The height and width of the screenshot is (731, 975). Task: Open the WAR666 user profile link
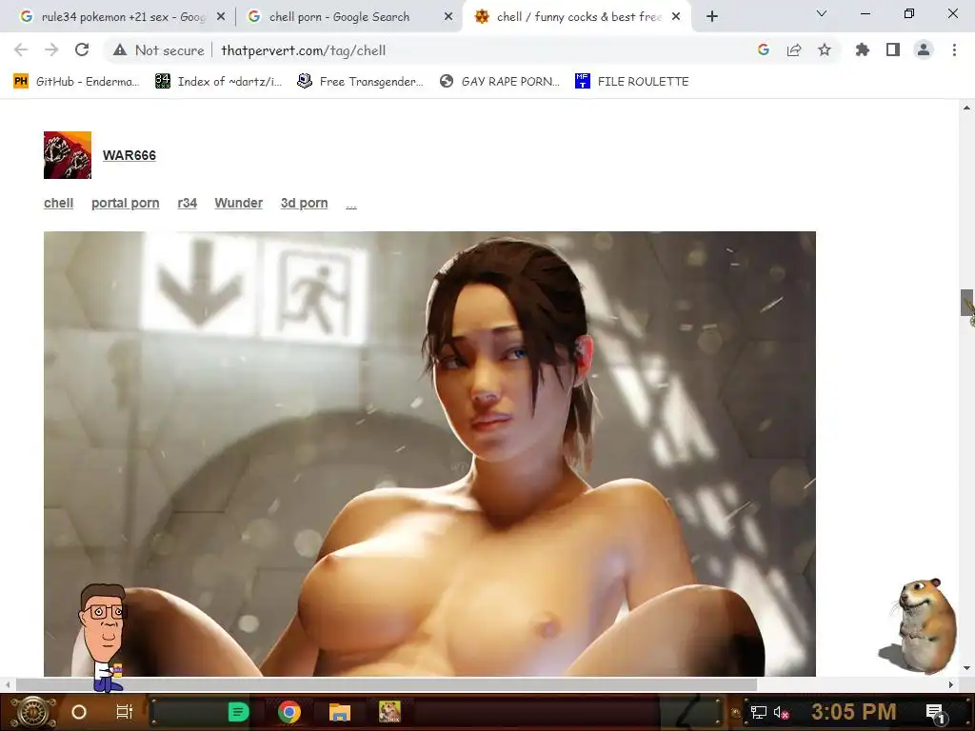(129, 155)
